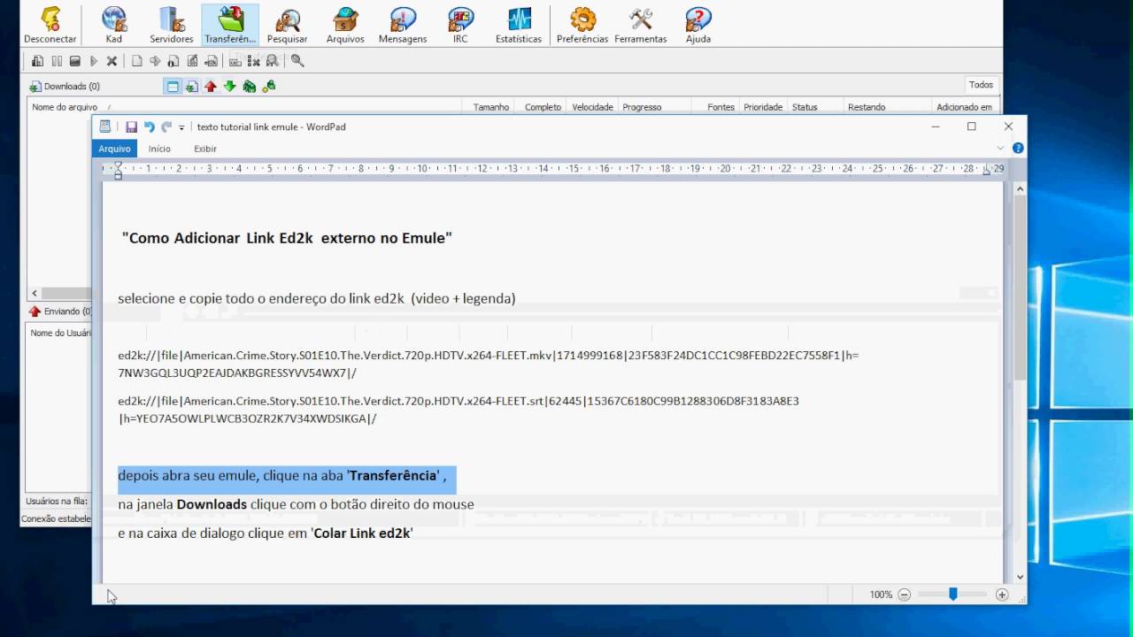Open Servidores in the eMule toolbar
Screen dimensions: 1133x637
tap(172, 25)
